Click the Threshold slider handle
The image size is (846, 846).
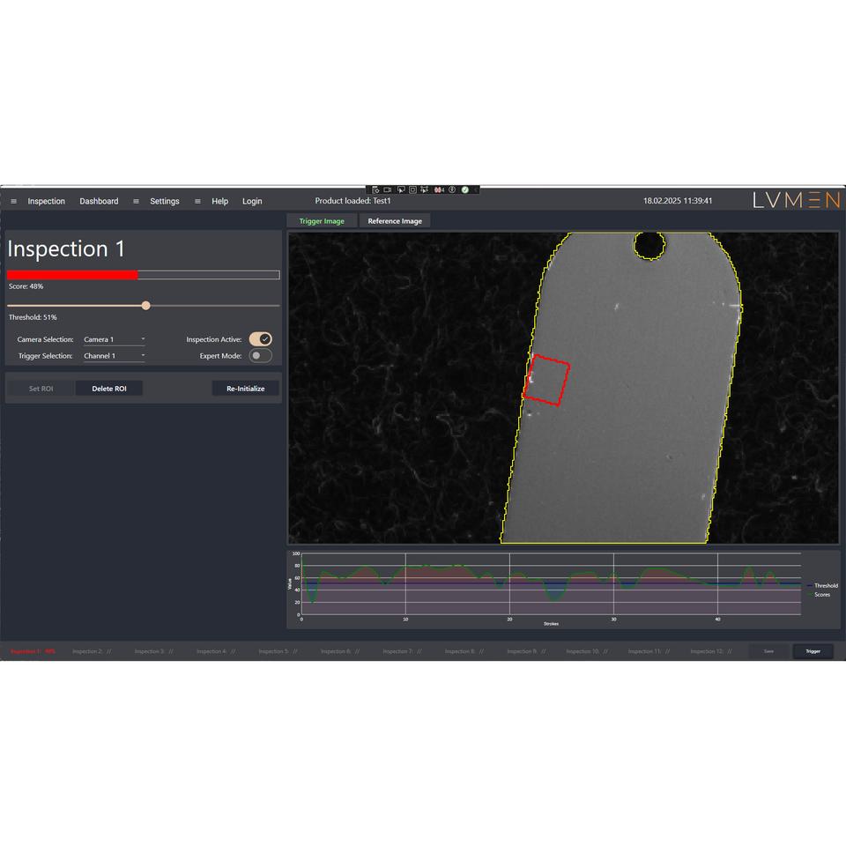point(146,306)
